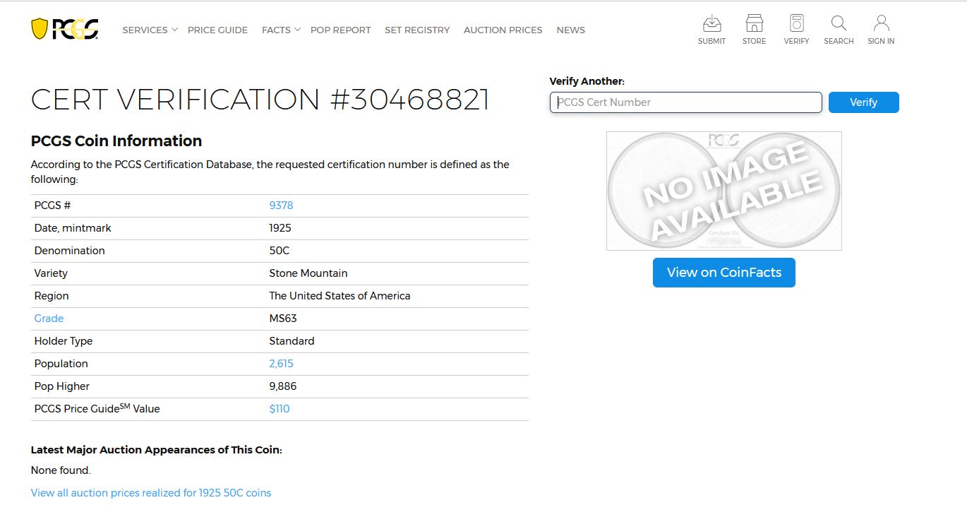
Task: Open the Price Guide menu item
Action: [217, 30]
